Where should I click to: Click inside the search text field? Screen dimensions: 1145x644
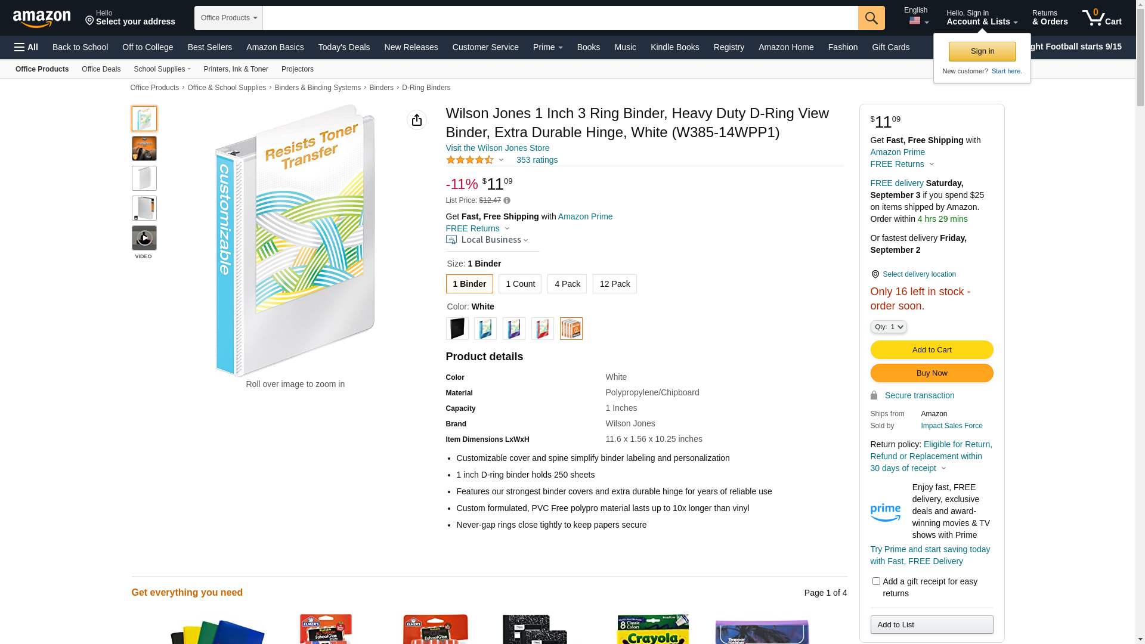pyautogui.click(x=560, y=18)
